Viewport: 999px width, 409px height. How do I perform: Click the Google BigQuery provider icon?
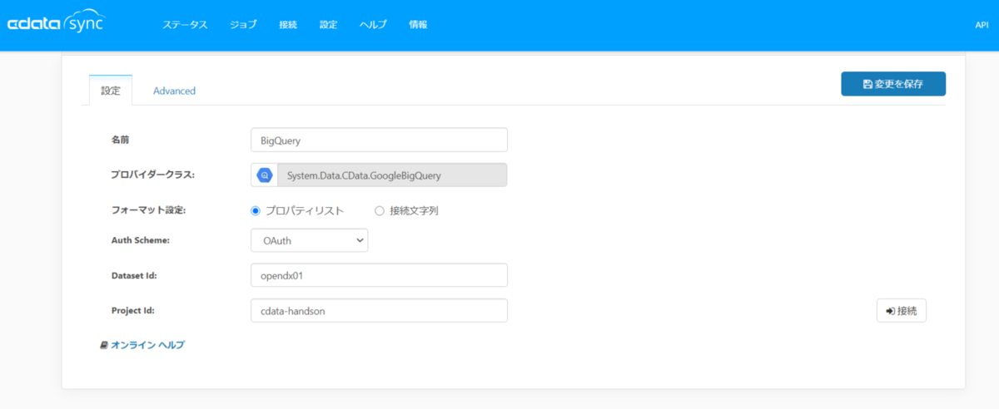(265, 175)
